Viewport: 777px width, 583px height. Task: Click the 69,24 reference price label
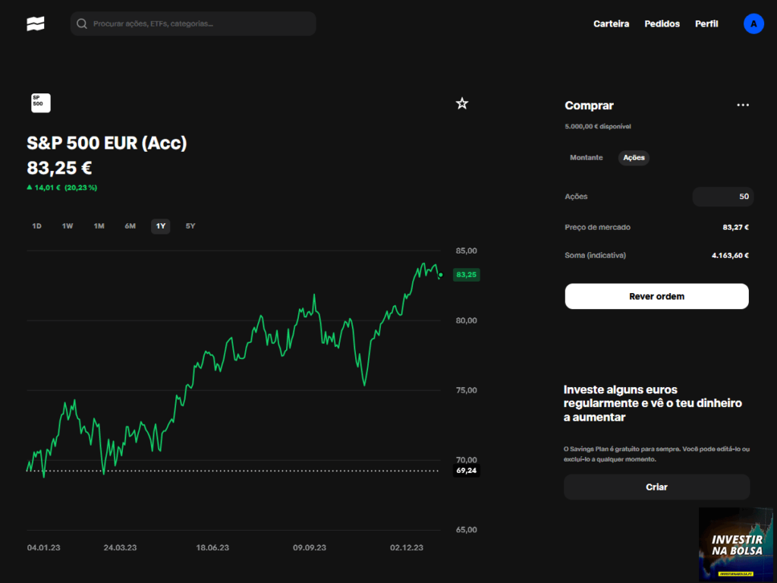click(x=467, y=471)
